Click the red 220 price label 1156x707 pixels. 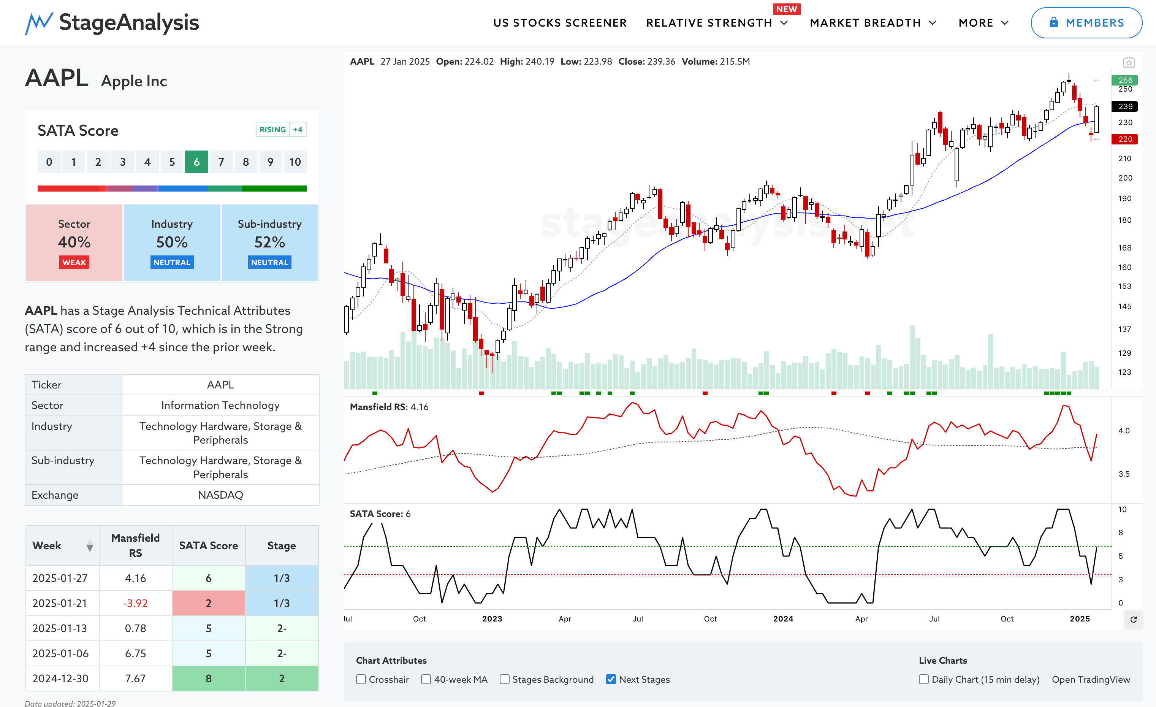(1125, 139)
